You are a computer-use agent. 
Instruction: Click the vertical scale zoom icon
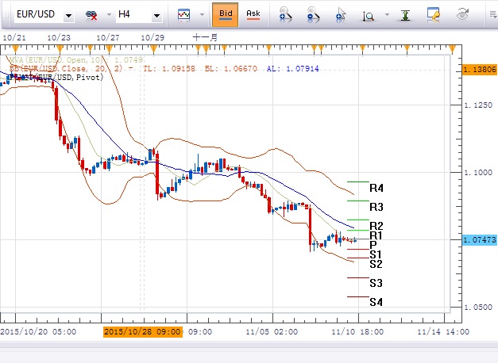pyautogui.click(x=369, y=15)
